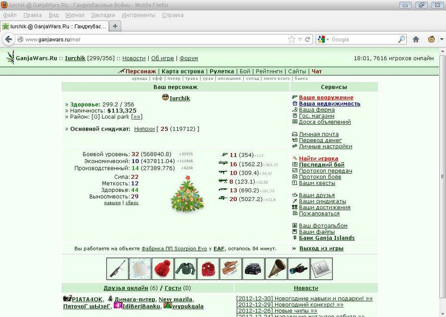
Task: Click the monkey face addon icon
Action: pyautogui.click(x=431, y=39)
